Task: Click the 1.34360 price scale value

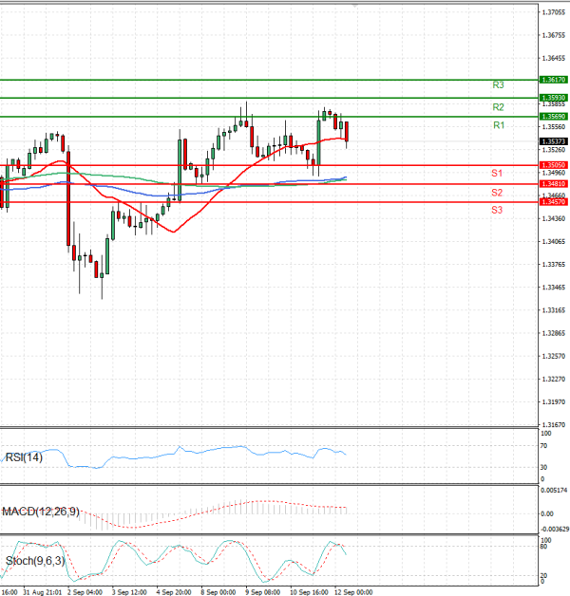Action: [x=554, y=218]
